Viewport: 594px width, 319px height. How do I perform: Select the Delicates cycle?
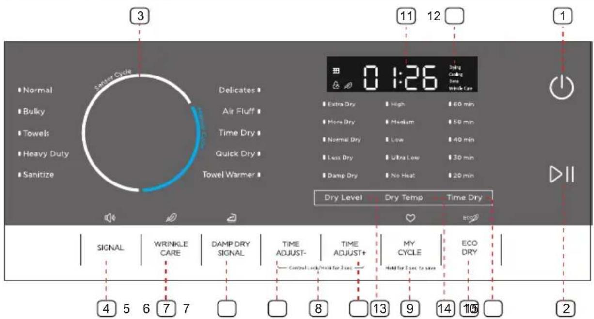(x=240, y=90)
